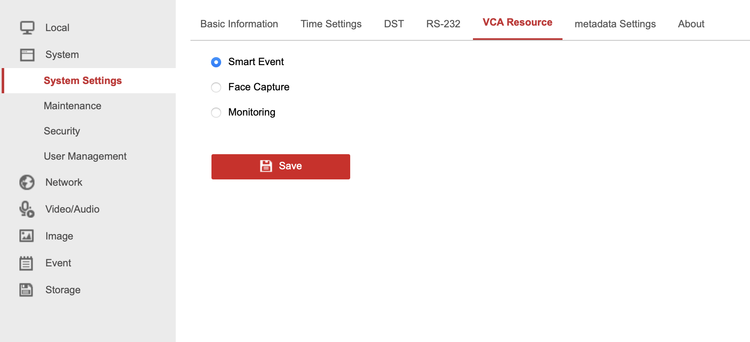Click the Storage disk icon

click(26, 290)
